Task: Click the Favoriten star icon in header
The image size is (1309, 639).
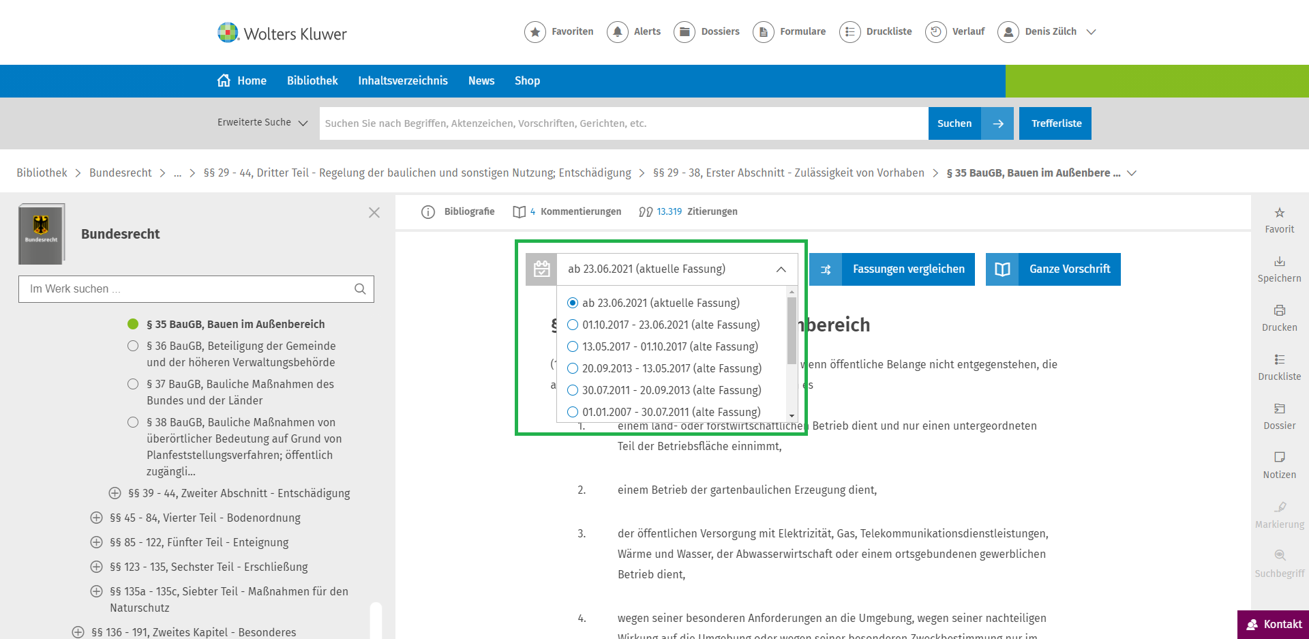Action: click(535, 32)
